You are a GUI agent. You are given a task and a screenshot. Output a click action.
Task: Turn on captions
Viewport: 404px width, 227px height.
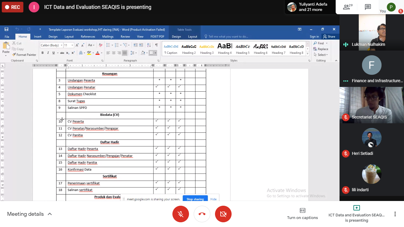302,214
